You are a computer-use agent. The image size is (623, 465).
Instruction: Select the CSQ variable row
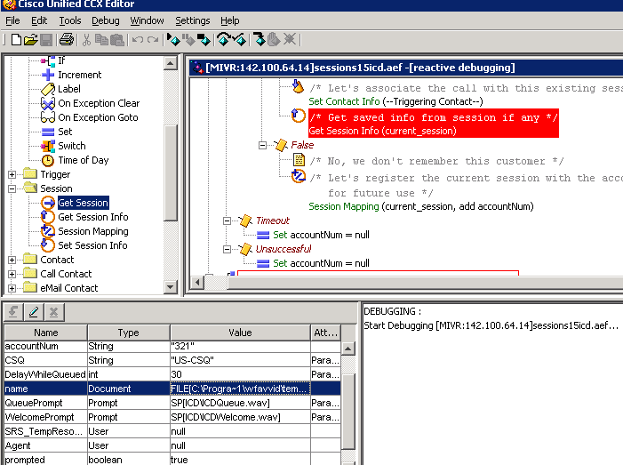172,360
